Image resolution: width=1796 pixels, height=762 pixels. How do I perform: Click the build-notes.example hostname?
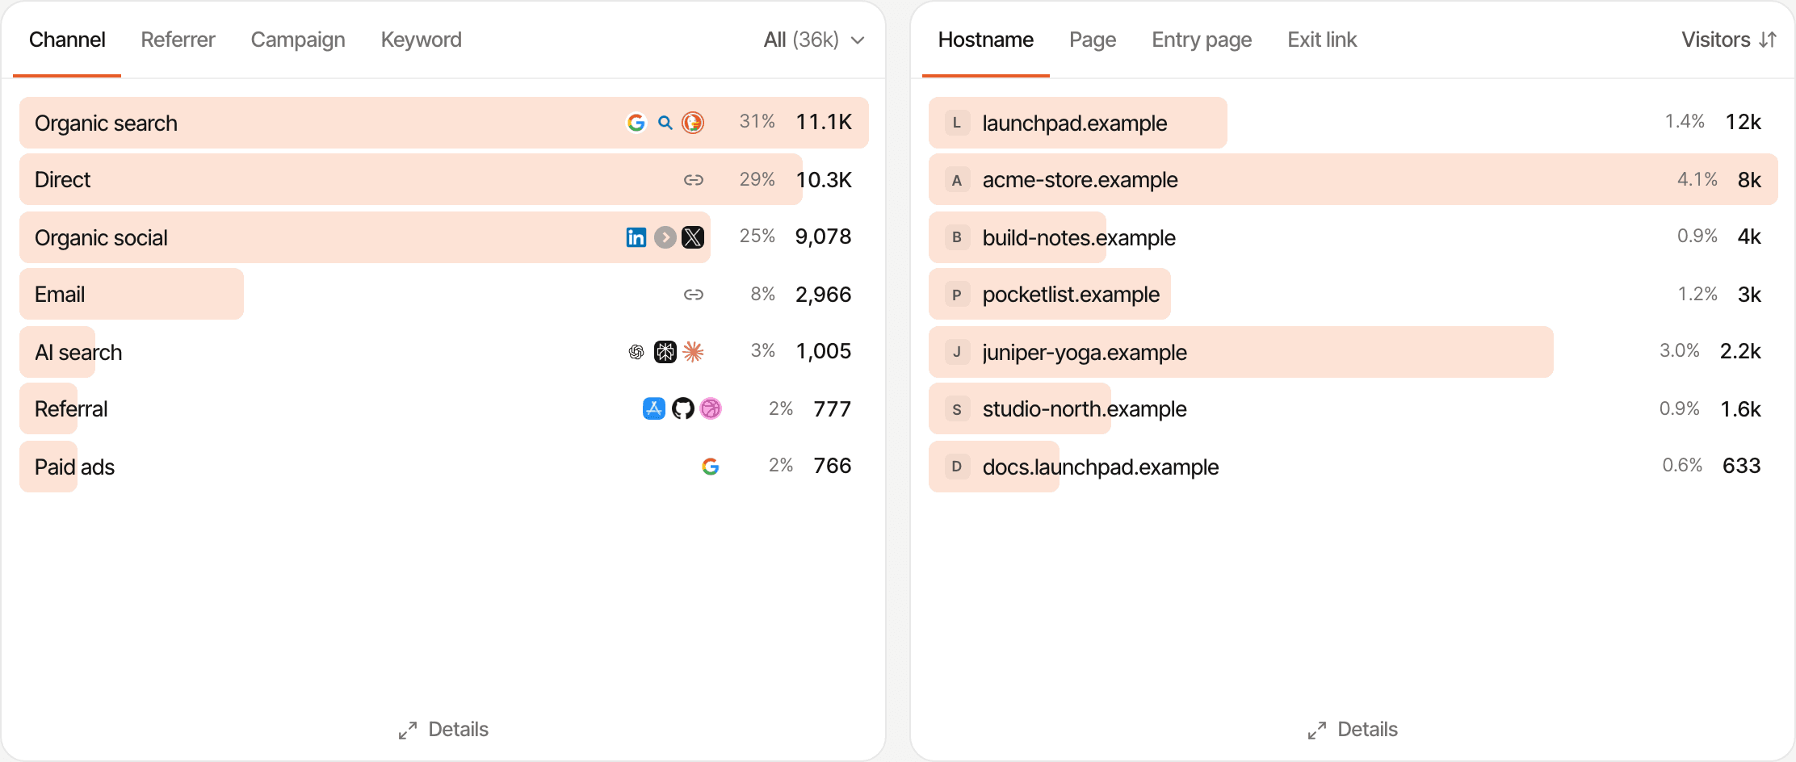[1079, 237]
